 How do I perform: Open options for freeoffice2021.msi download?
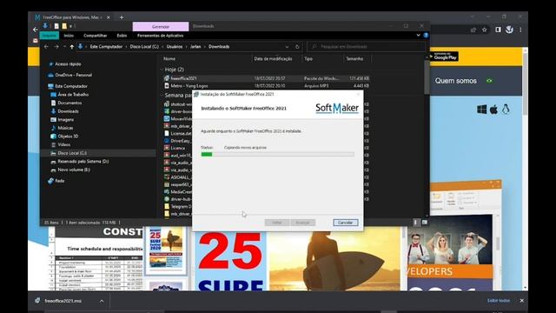coord(102,302)
